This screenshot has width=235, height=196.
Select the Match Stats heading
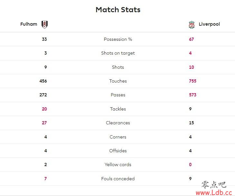[118, 10]
